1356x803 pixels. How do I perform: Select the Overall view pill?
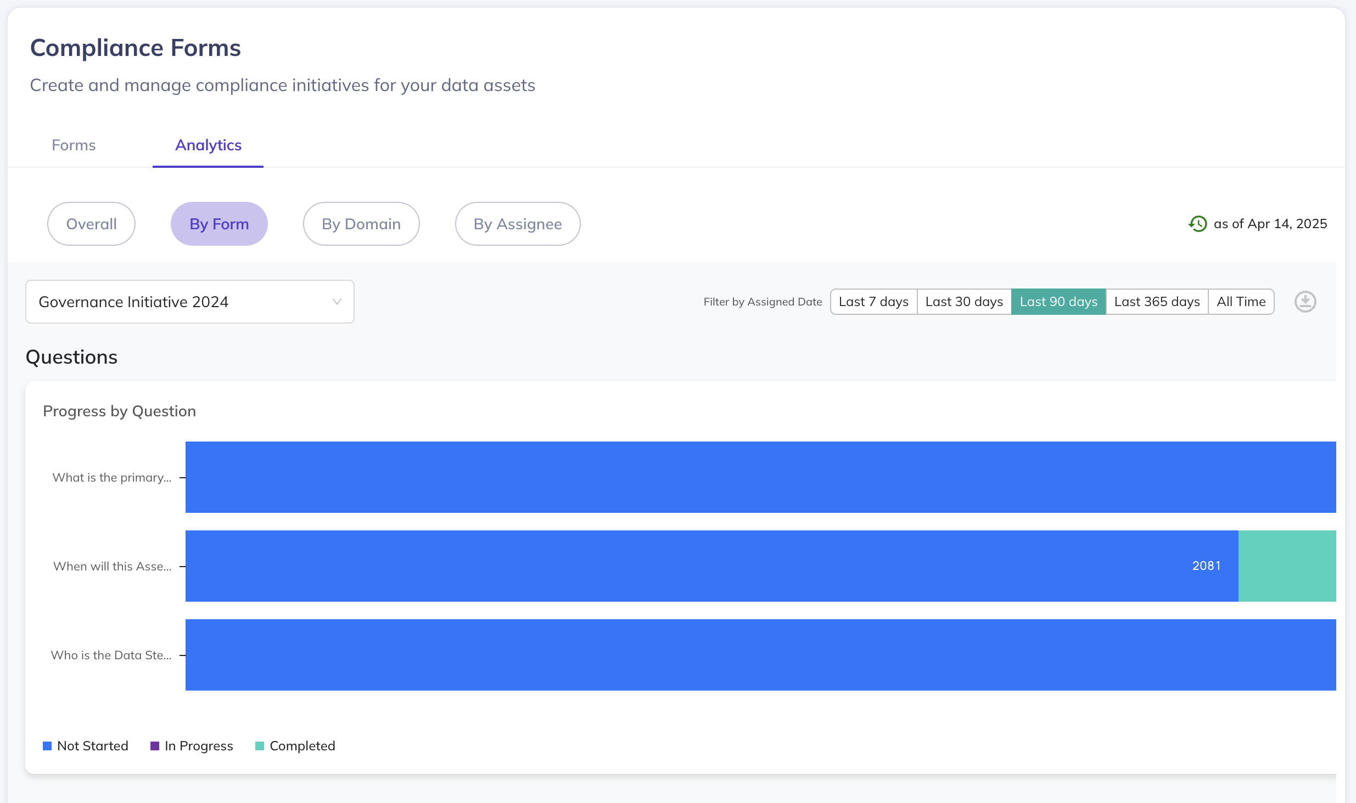(x=91, y=224)
